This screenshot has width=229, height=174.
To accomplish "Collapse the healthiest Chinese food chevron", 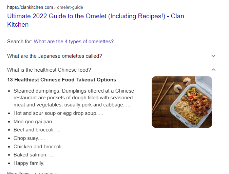I will [213, 70].
